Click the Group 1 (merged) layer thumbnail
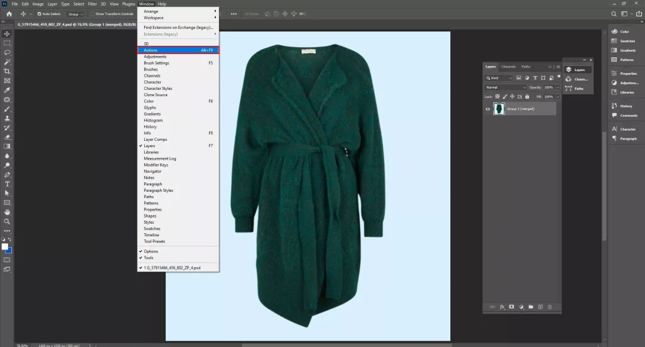645x347 pixels. click(499, 109)
